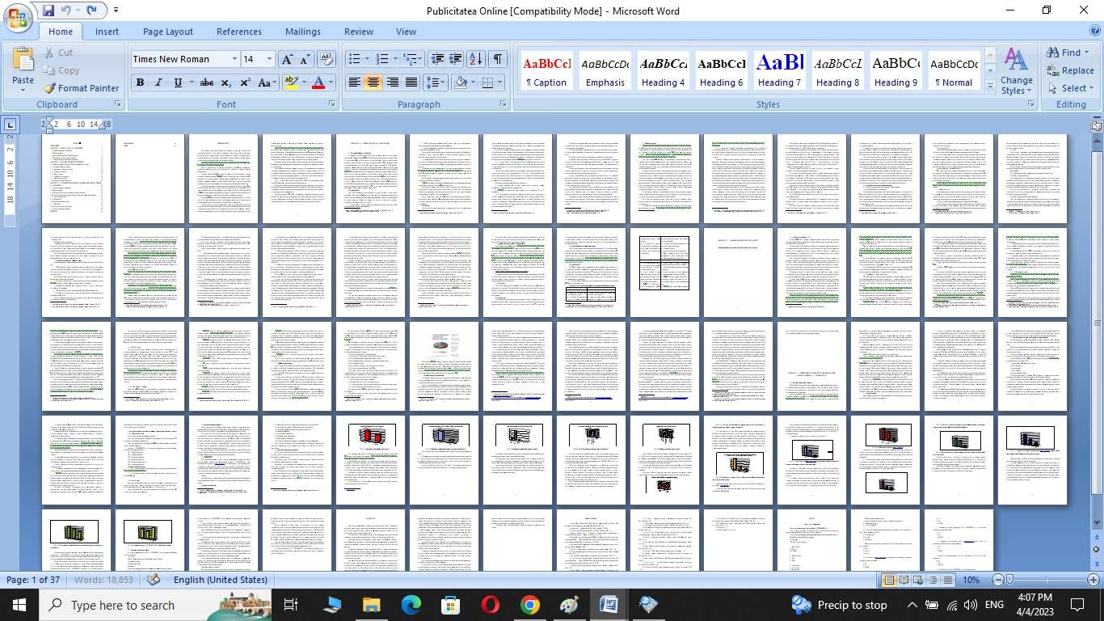Open the Change Styles dropdown
The width and height of the screenshot is (1104, 621).
[1016, 71]
